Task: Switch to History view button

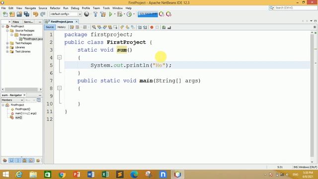Action: tap(62, 27)
